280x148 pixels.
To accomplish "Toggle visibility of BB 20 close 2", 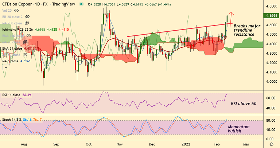I will (x=27, y=17).
